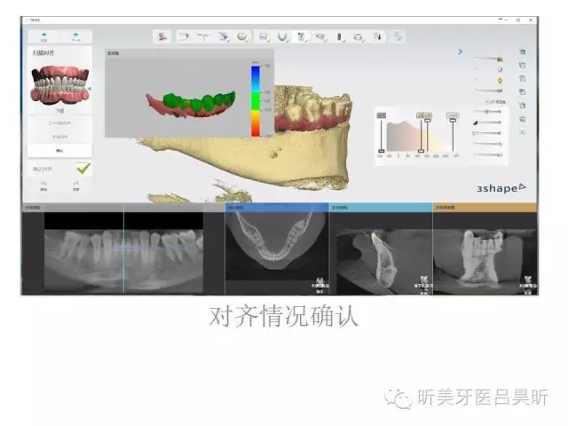Click the white confirm button in alignment panel
Viewport: 568px width, 426px height.
pos(59,150)
